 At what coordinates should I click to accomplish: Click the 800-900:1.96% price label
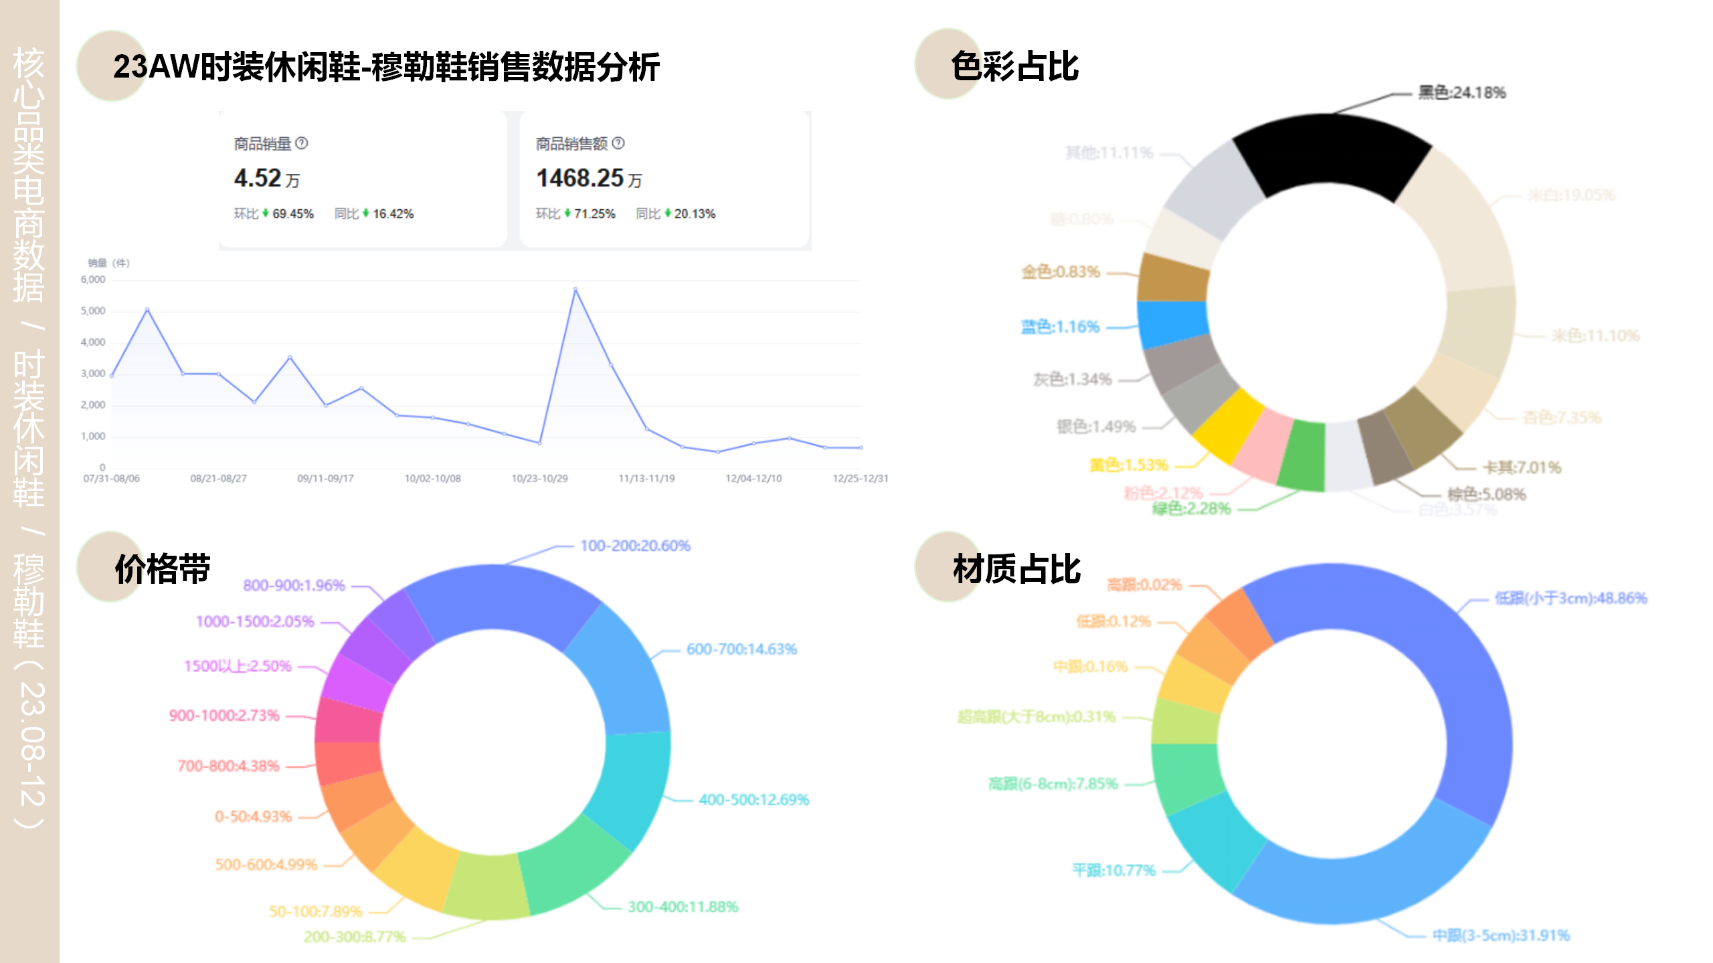(x=294, y=585)
